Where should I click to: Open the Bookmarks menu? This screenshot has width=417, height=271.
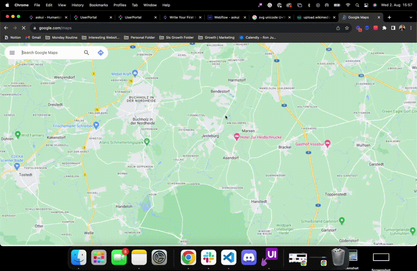pos(98,5)
